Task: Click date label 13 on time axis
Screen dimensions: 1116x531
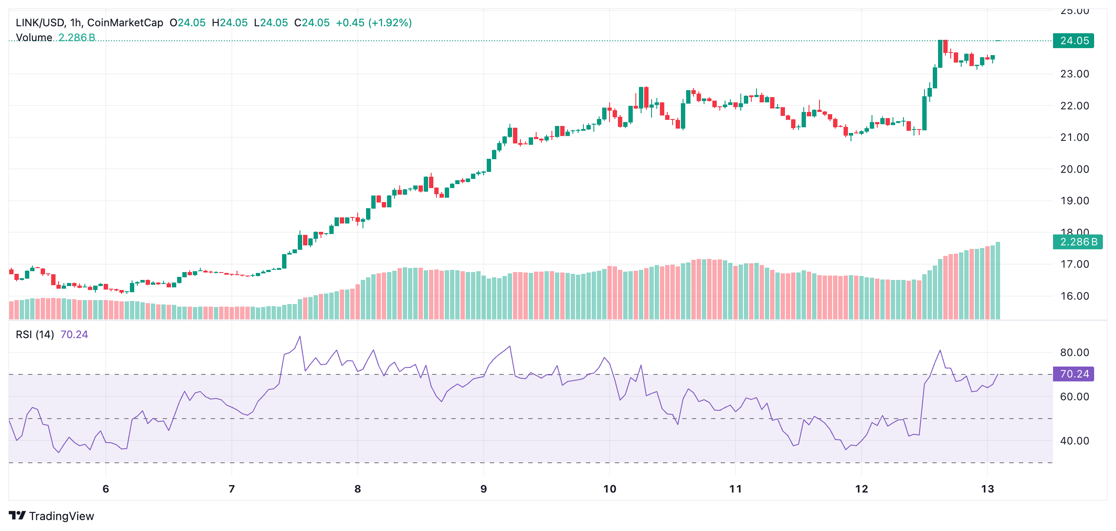Action: click(987, 489)
